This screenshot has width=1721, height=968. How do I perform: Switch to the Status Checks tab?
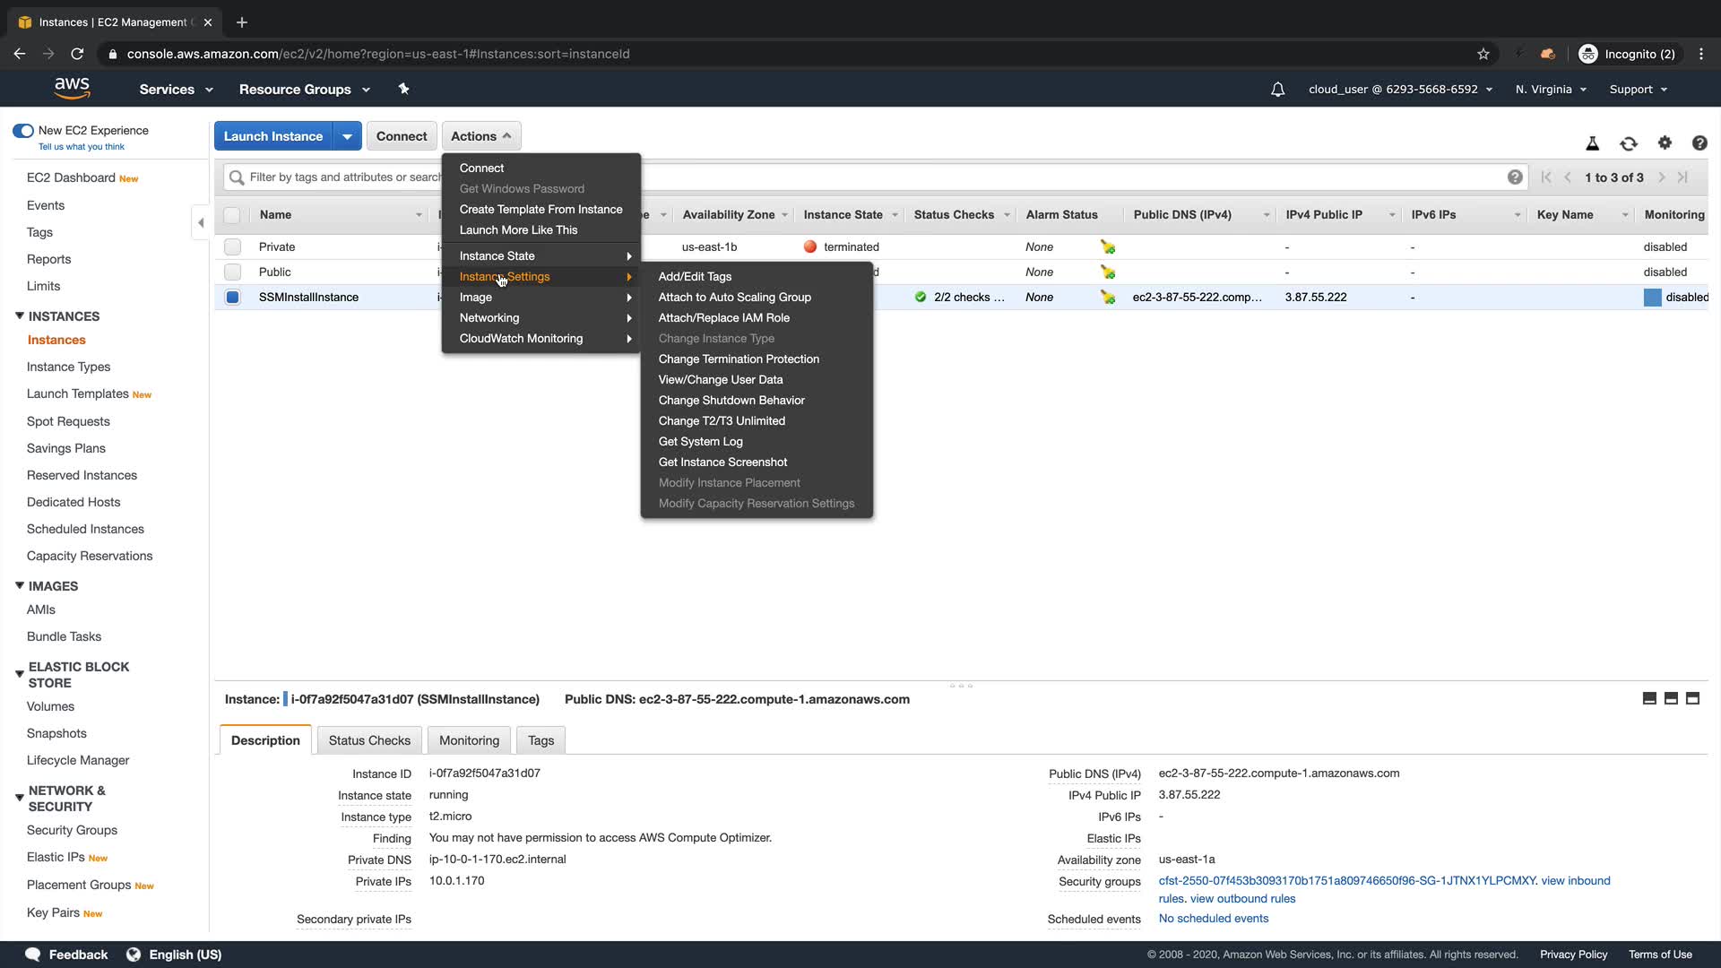click(369, 740)
